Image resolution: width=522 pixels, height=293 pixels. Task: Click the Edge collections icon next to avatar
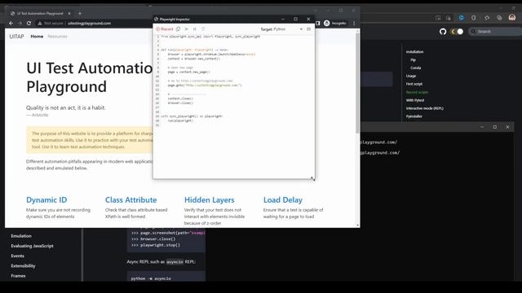[499, 18]
